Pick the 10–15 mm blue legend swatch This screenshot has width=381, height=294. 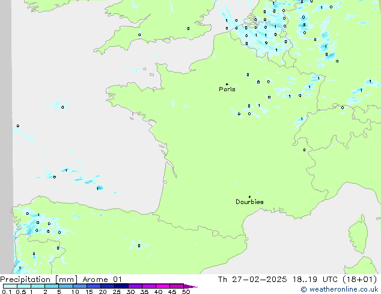tap(80, 286)
